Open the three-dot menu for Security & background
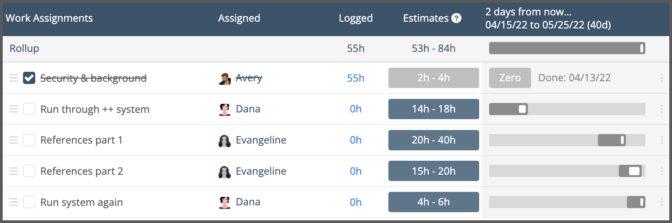Viewport: 672px width, 223px height. pyautogui.click(x=662, y=78)
